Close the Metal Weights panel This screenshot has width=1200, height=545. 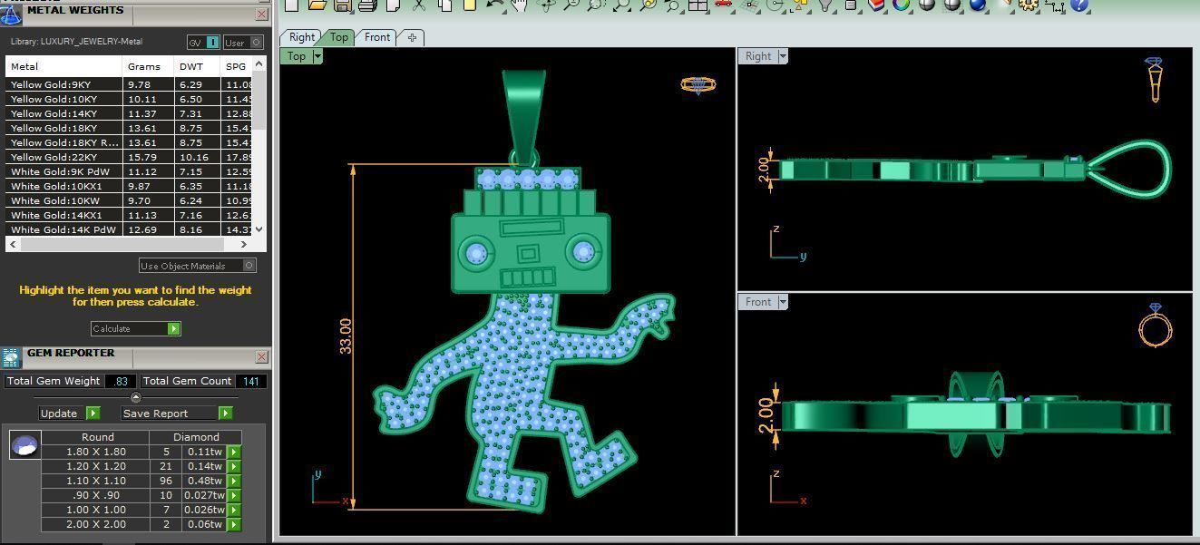coord(262,15)
